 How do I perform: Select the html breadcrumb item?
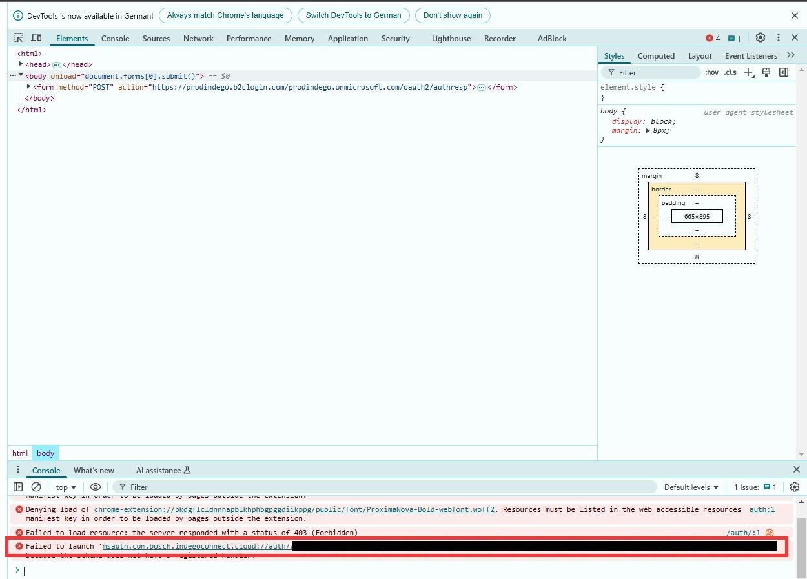pyautogui.click(x=20, y=453)
